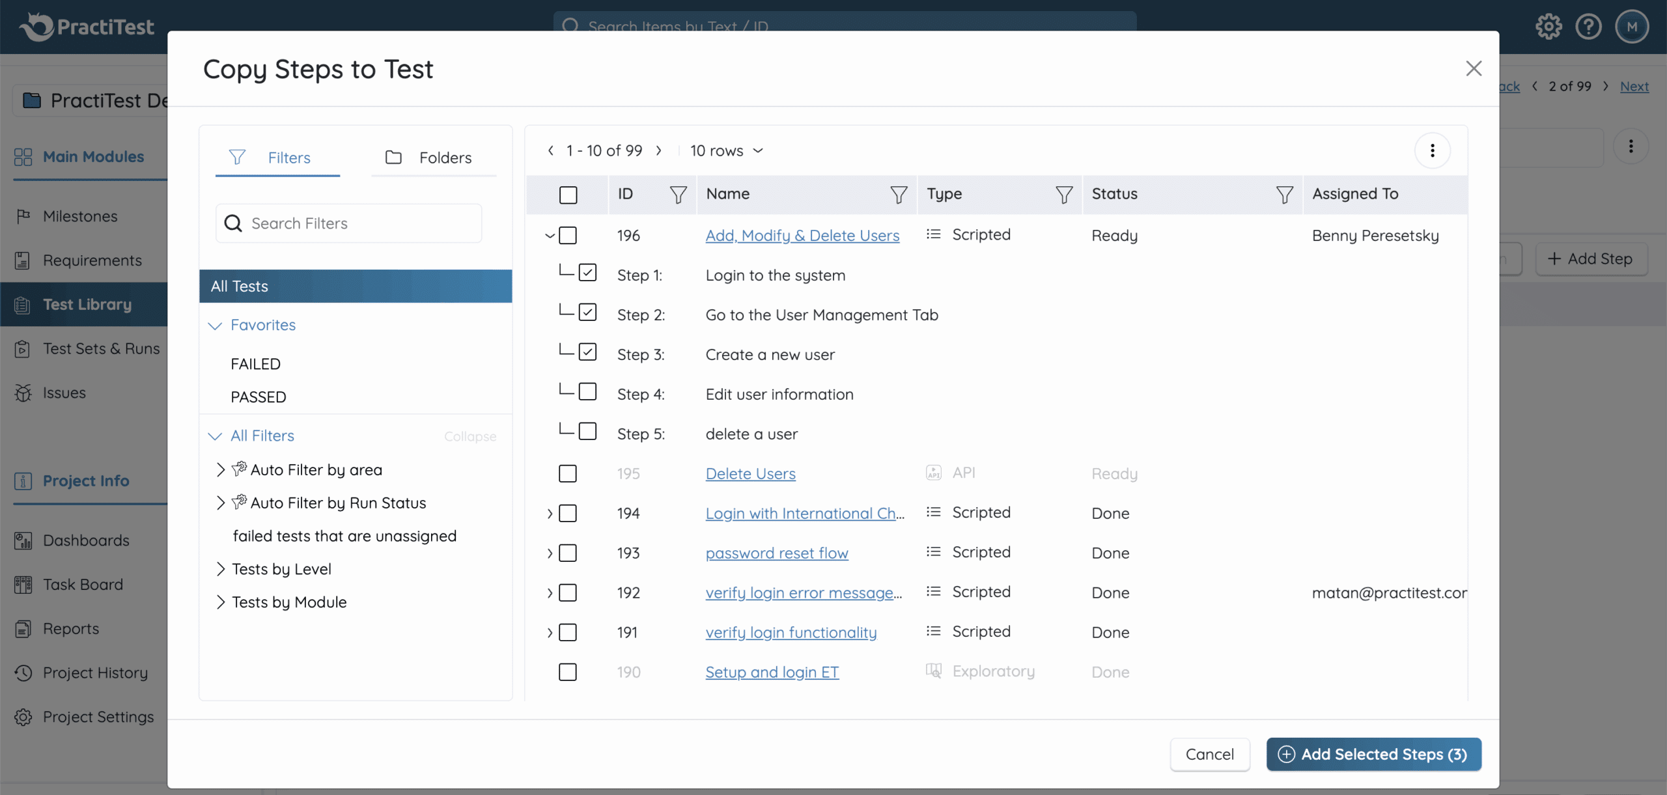
Task: Click the Status column filter funnel
Action: tap(1284, 195)
